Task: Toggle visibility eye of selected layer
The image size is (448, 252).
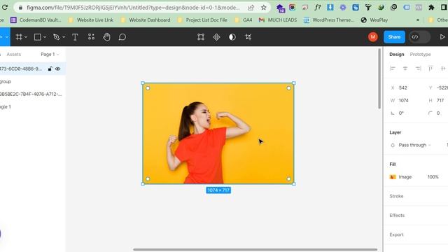Action: tap(57, 69)
